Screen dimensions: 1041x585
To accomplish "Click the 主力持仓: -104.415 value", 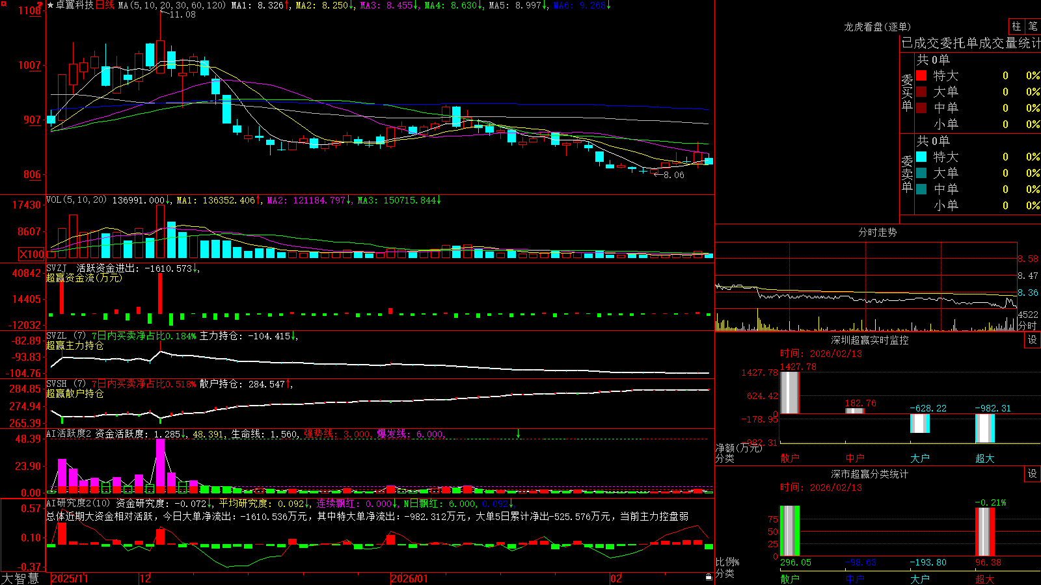I will [x=248, y=336].
